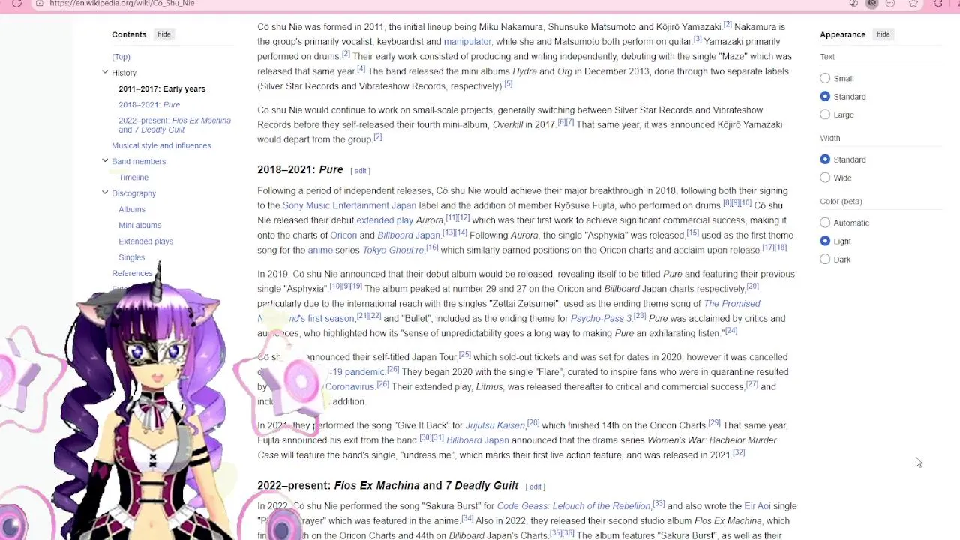
Task: Open citation [28] after Jujutsu Kaisen
Action: click(533, 423)
